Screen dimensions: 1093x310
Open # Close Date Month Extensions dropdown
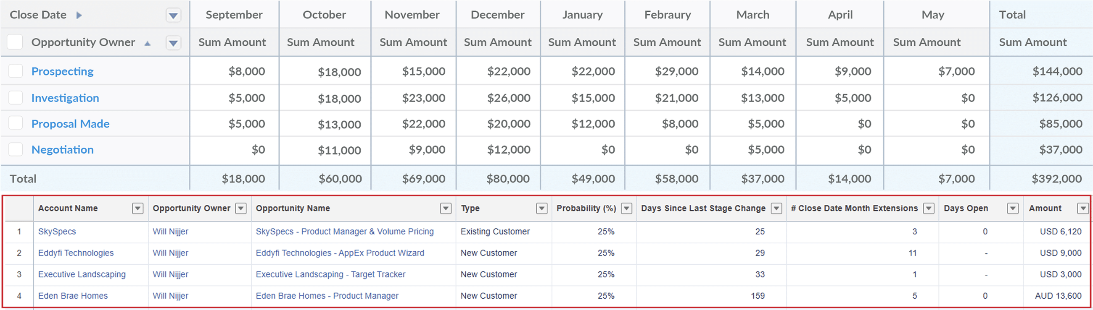point(929,208)
